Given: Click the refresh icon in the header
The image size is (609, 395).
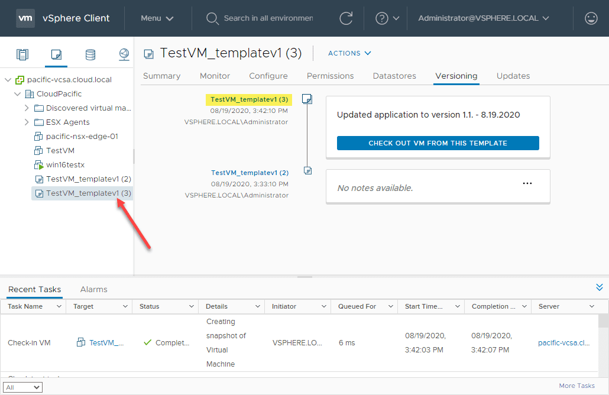Looking at the screenshot, I should (x=346, y=18).
